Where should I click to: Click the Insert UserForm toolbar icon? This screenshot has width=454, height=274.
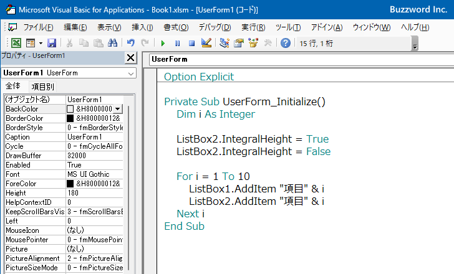(31, 43)
